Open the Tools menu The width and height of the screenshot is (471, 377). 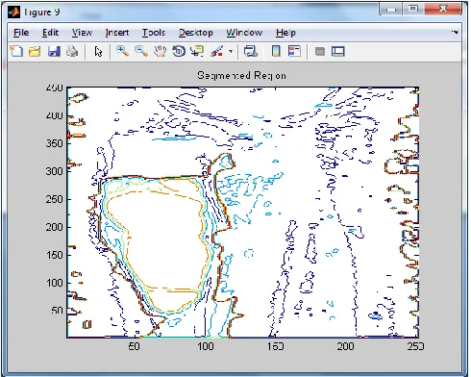point(154,33)
